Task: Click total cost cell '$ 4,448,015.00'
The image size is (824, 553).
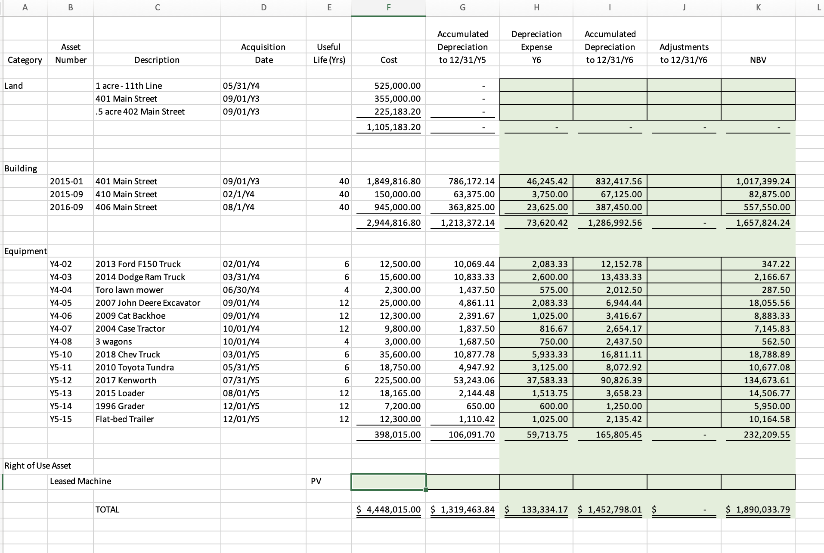Action: (x=389, y=510)
